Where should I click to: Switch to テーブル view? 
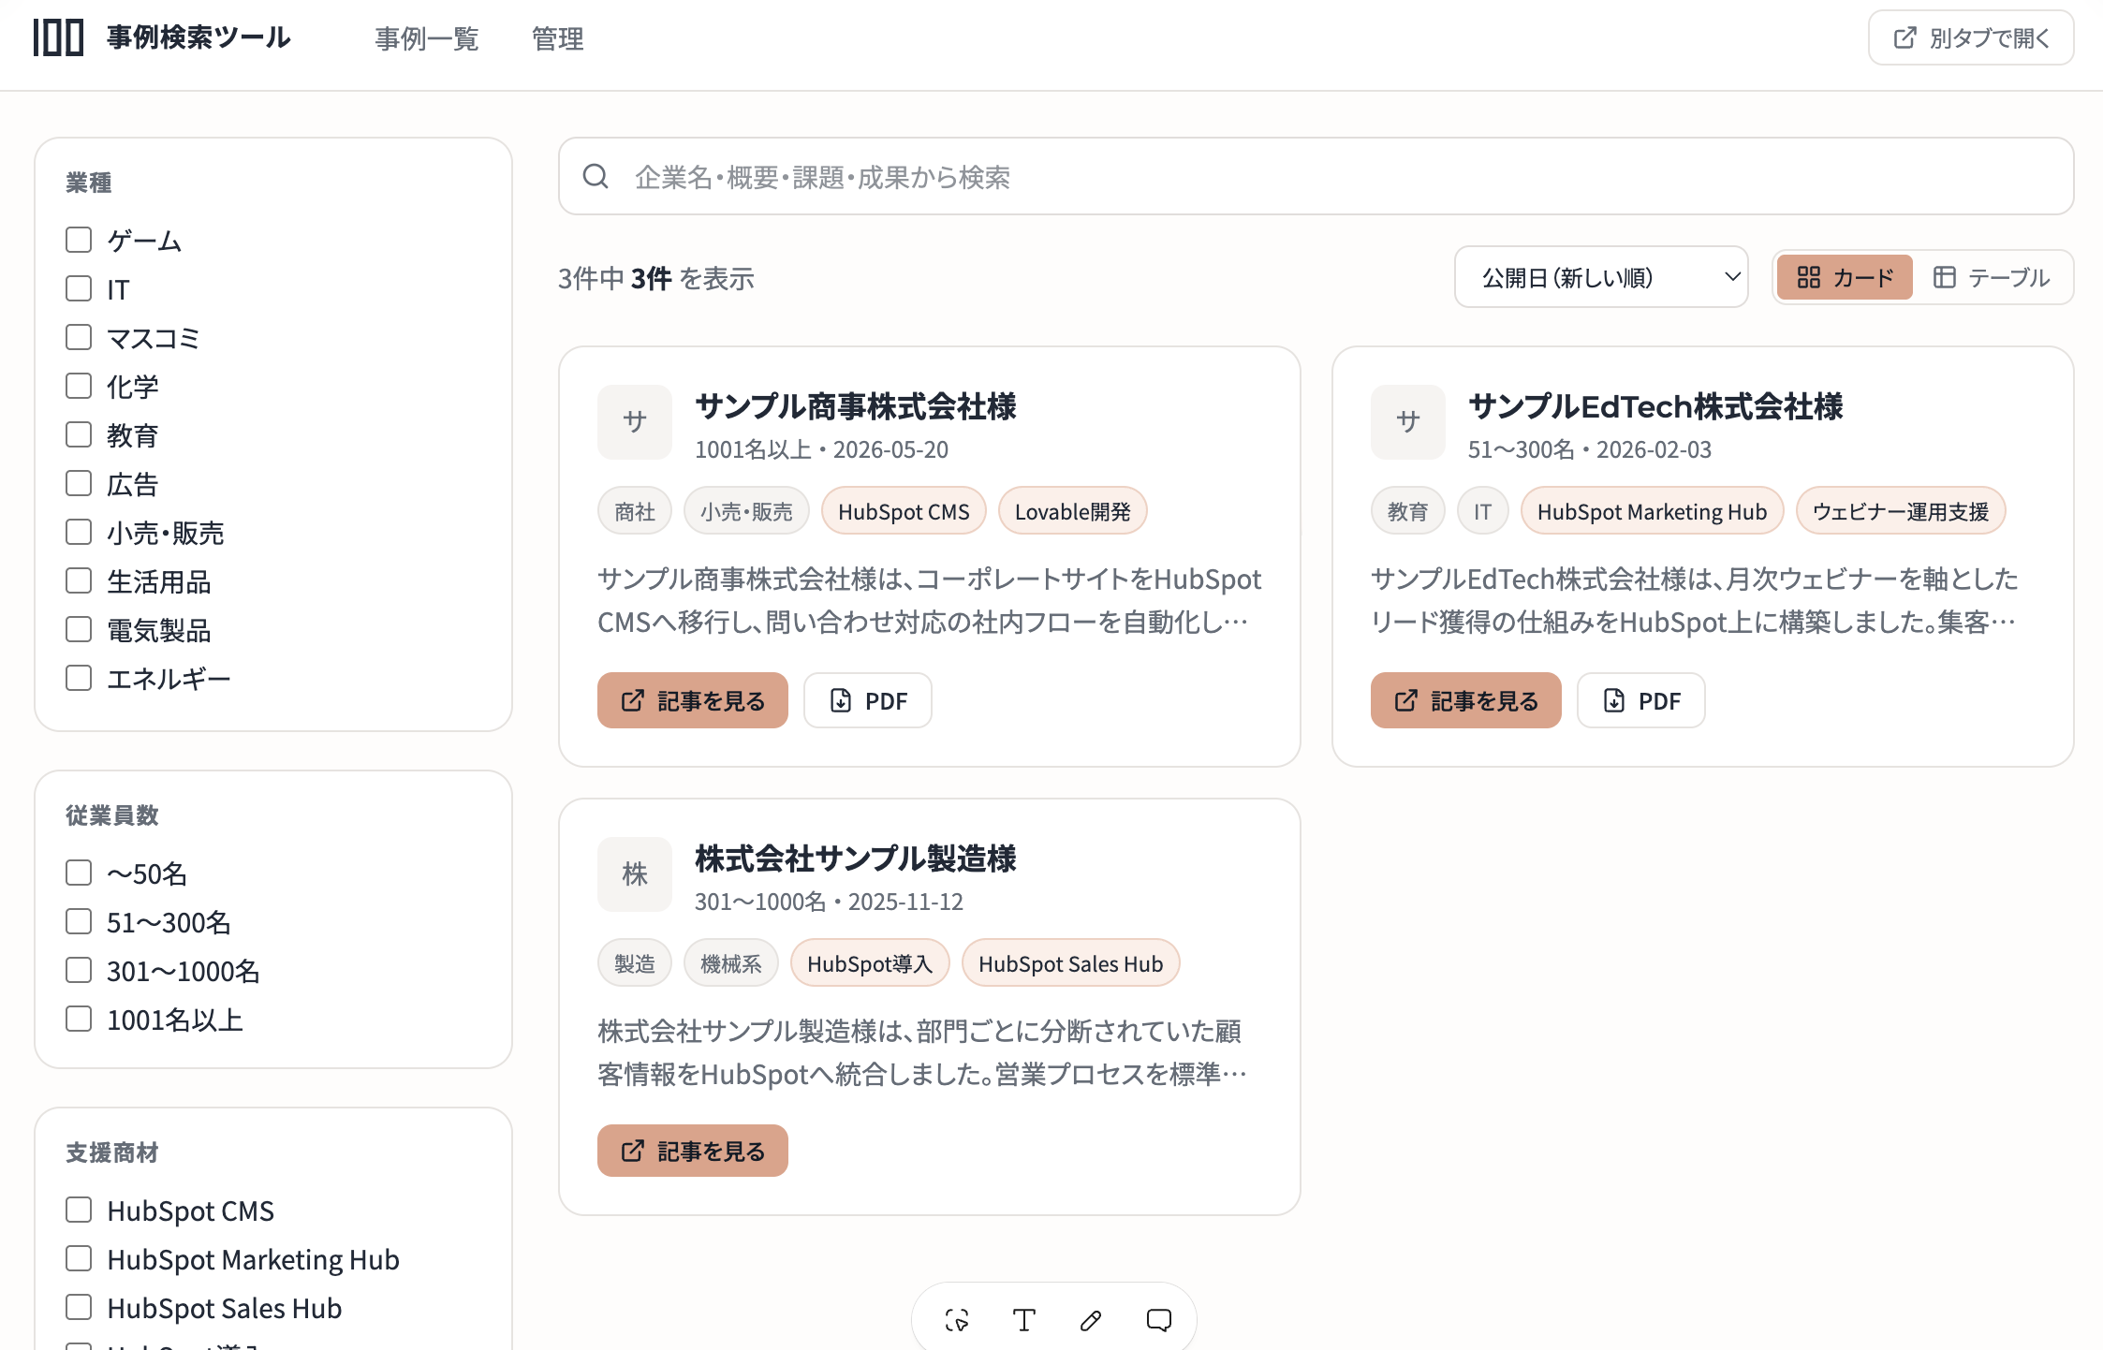tap(1992, 277)
